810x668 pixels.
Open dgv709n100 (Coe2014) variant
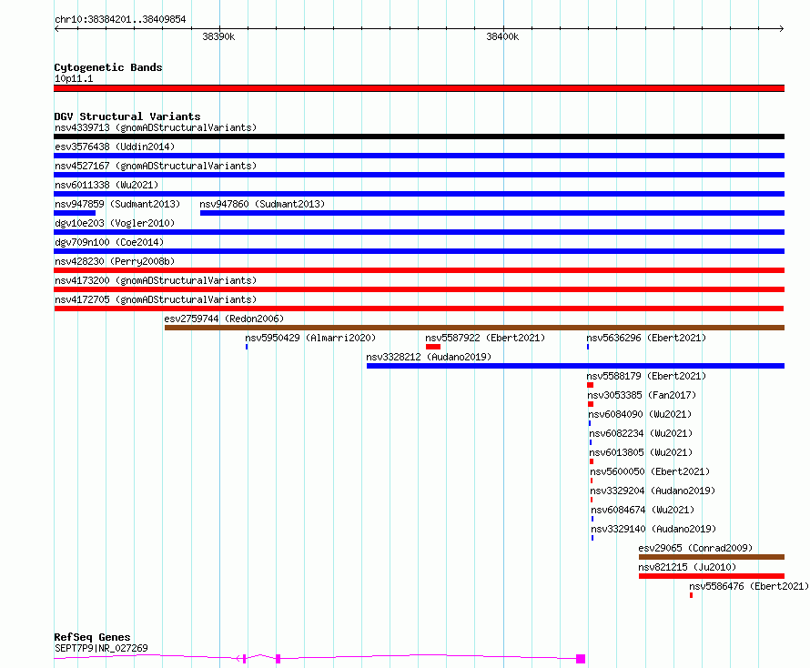point(109,242)
